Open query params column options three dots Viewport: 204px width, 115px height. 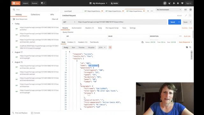click(180, 36)
